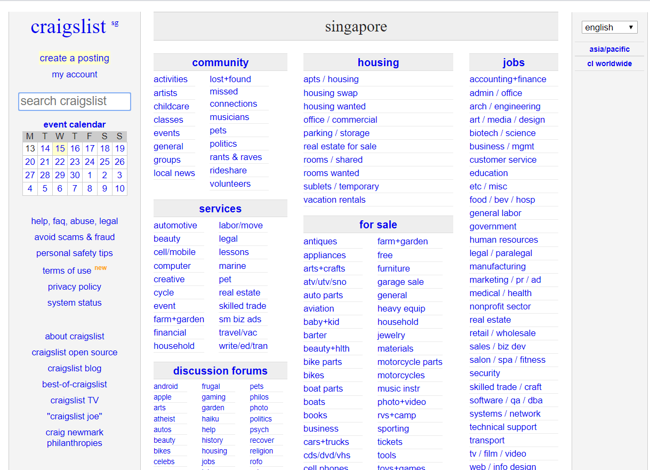Open photo+video for sale
Viewport: 650px width, 470px height.
402,402
